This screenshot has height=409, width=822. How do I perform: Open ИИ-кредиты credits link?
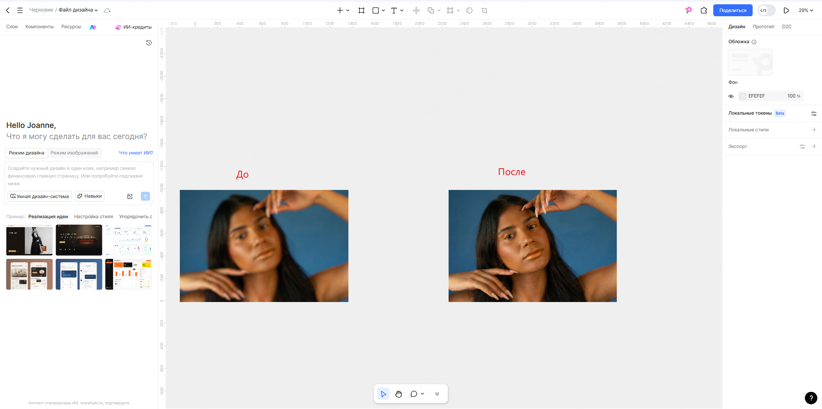(x=134, y=27)
